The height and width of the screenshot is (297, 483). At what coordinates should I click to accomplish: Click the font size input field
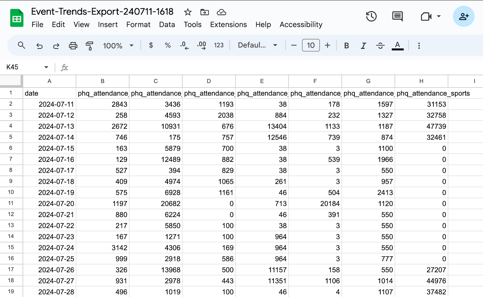tap(311, 46)
